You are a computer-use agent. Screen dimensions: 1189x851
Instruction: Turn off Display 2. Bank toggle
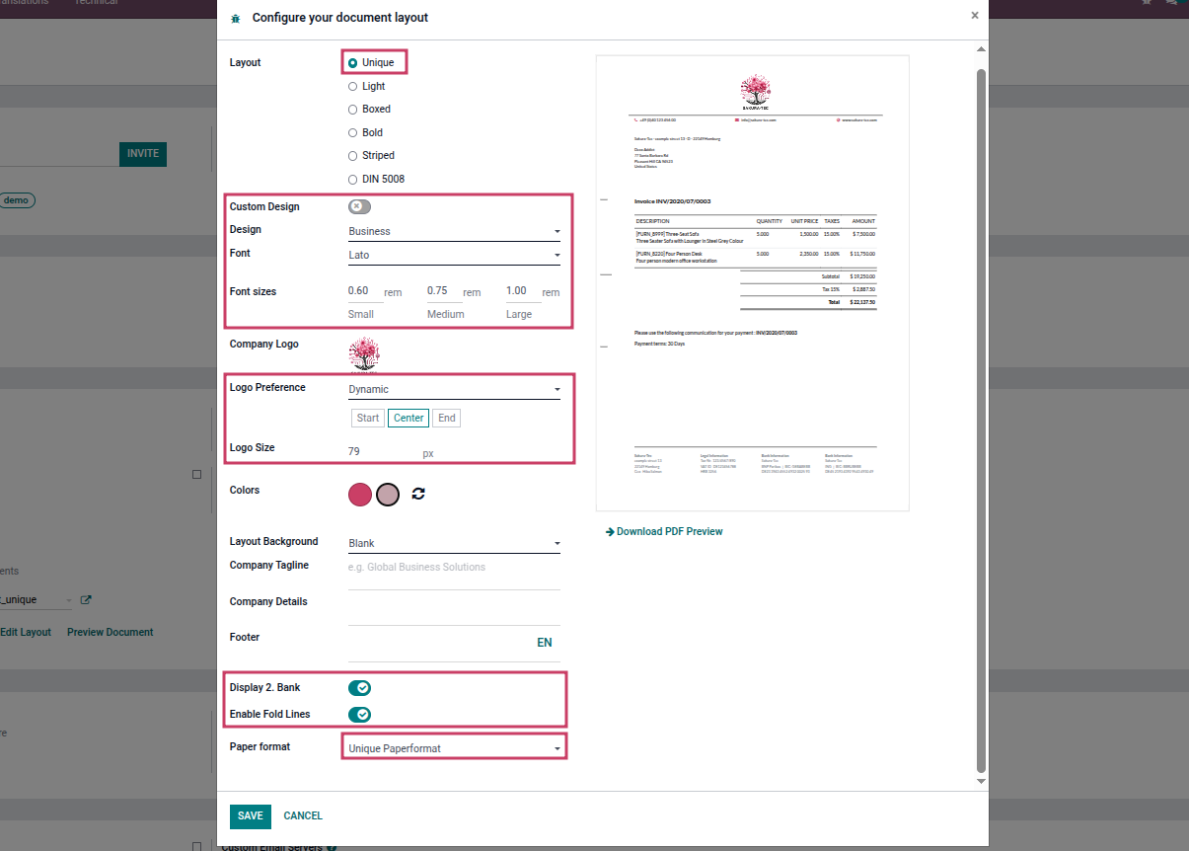[x=359, y=688]
